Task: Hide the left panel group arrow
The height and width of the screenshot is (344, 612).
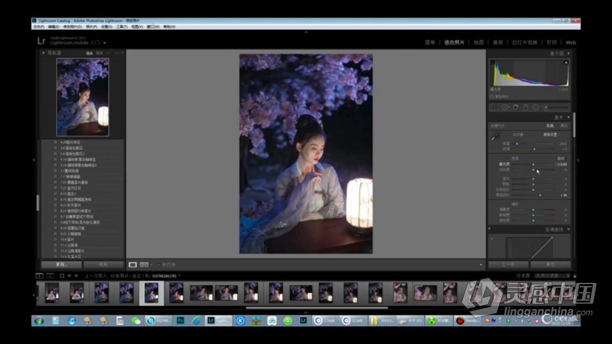Action: tap(34, 160)
